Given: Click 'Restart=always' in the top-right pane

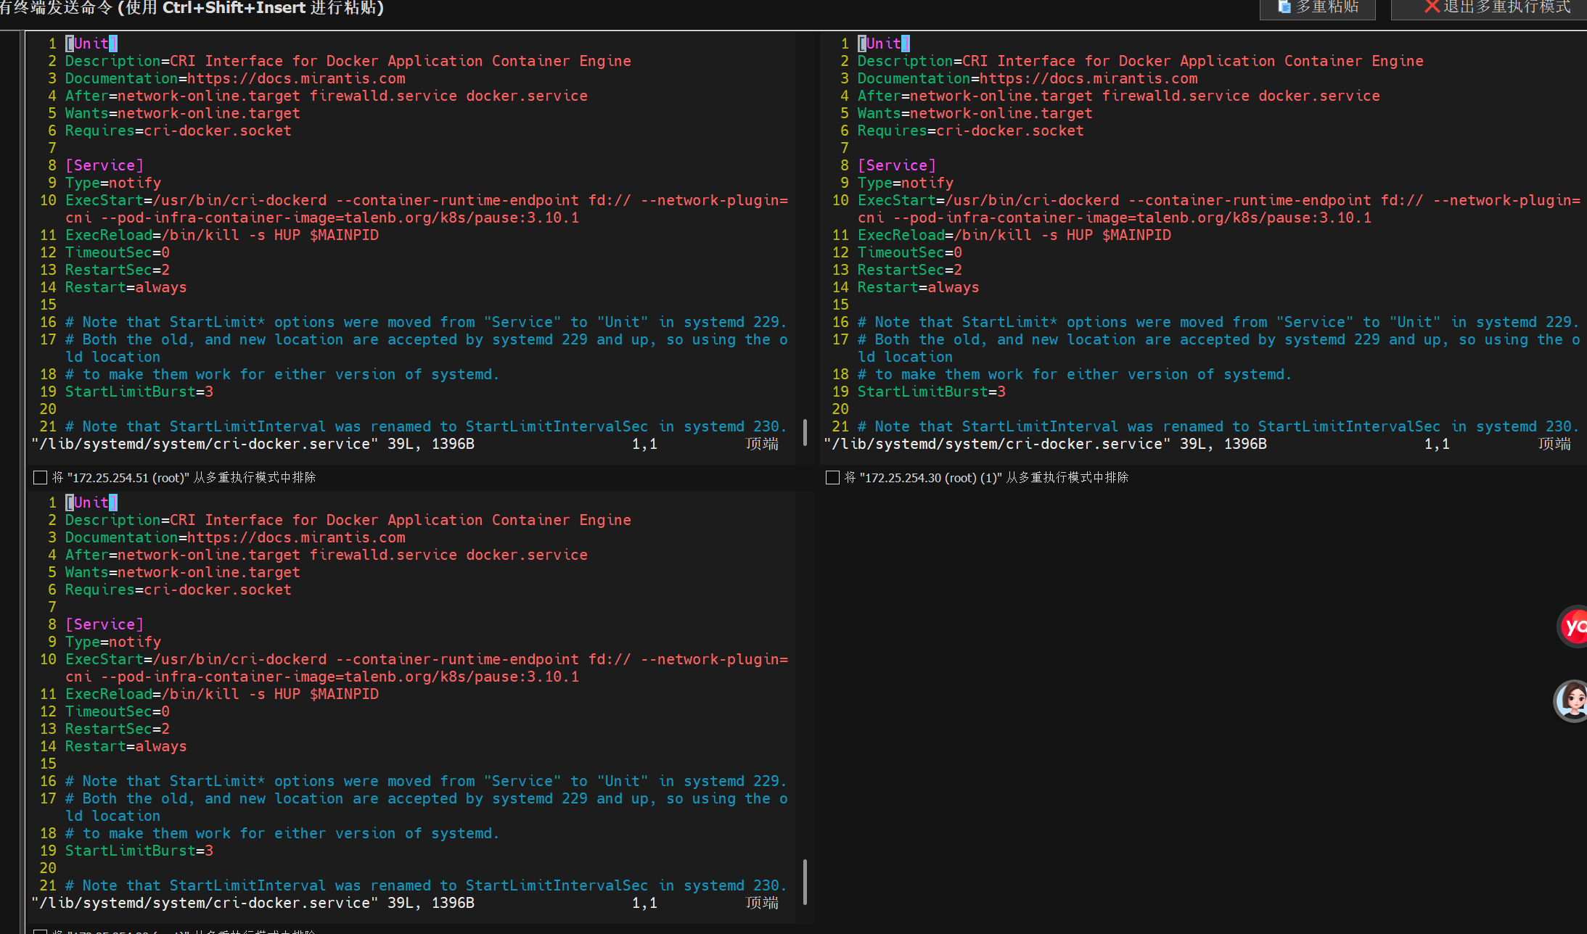Looking at the screenshot, I should coord(919,287).
